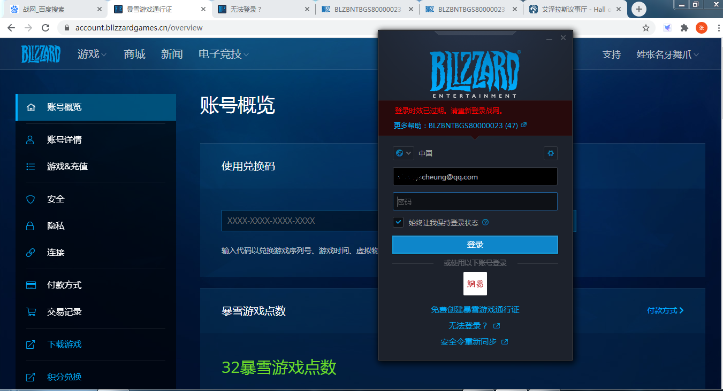Open login settings gear icon
The height and width of the screenshot is (391, 723).
tap(551, 153)
